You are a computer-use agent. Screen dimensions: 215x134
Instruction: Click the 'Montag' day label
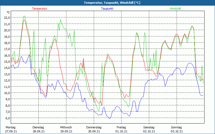(x=10, y=128)
